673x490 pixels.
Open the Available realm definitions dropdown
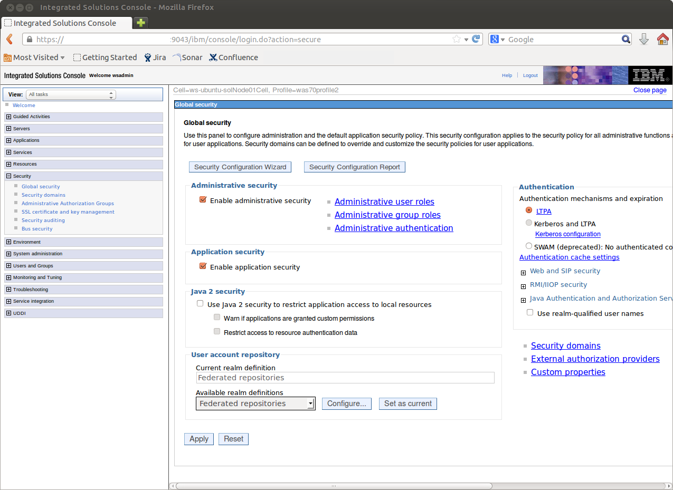pyautogui.click(x=255, y=403)
